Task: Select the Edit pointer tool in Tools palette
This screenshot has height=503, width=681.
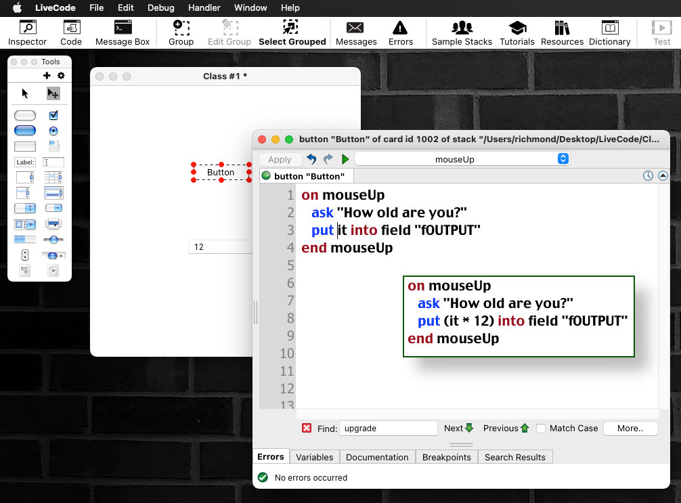Action: click(53, 94)
